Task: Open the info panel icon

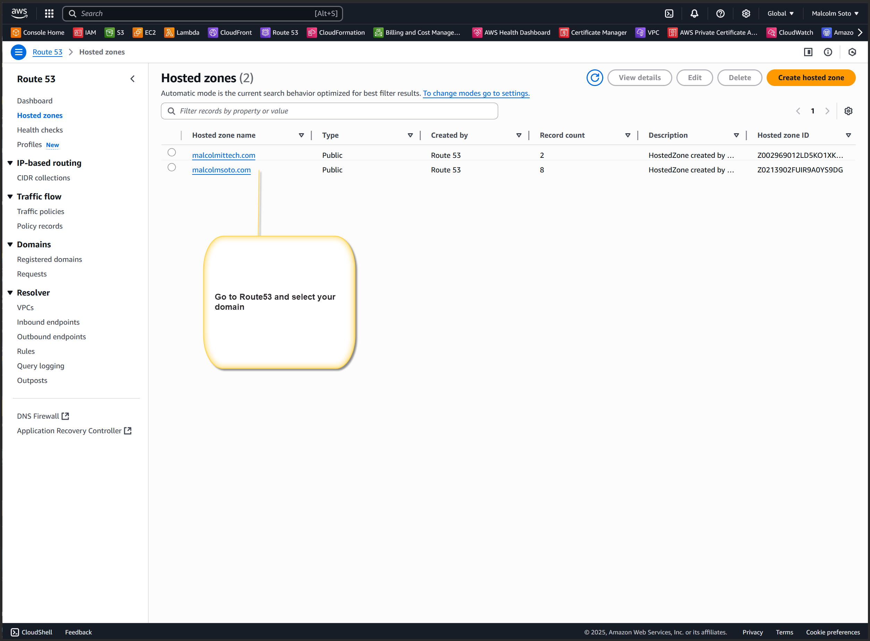Action: click(x=828, y=52)
